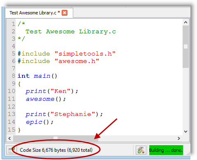Click the left arrow of horizontal scrollbar

point(9,139)
